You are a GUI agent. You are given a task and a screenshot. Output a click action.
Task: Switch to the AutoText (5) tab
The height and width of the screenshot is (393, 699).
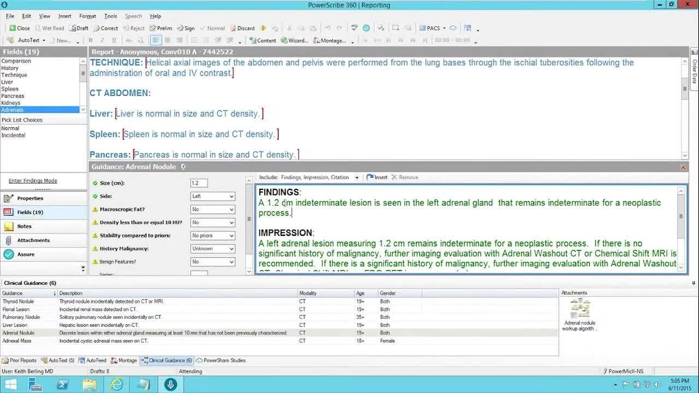coord(58,360)
